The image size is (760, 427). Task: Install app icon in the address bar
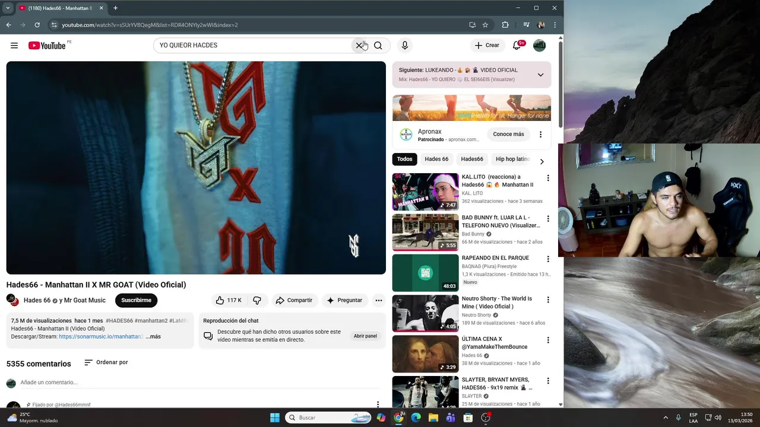click(472, 25)
